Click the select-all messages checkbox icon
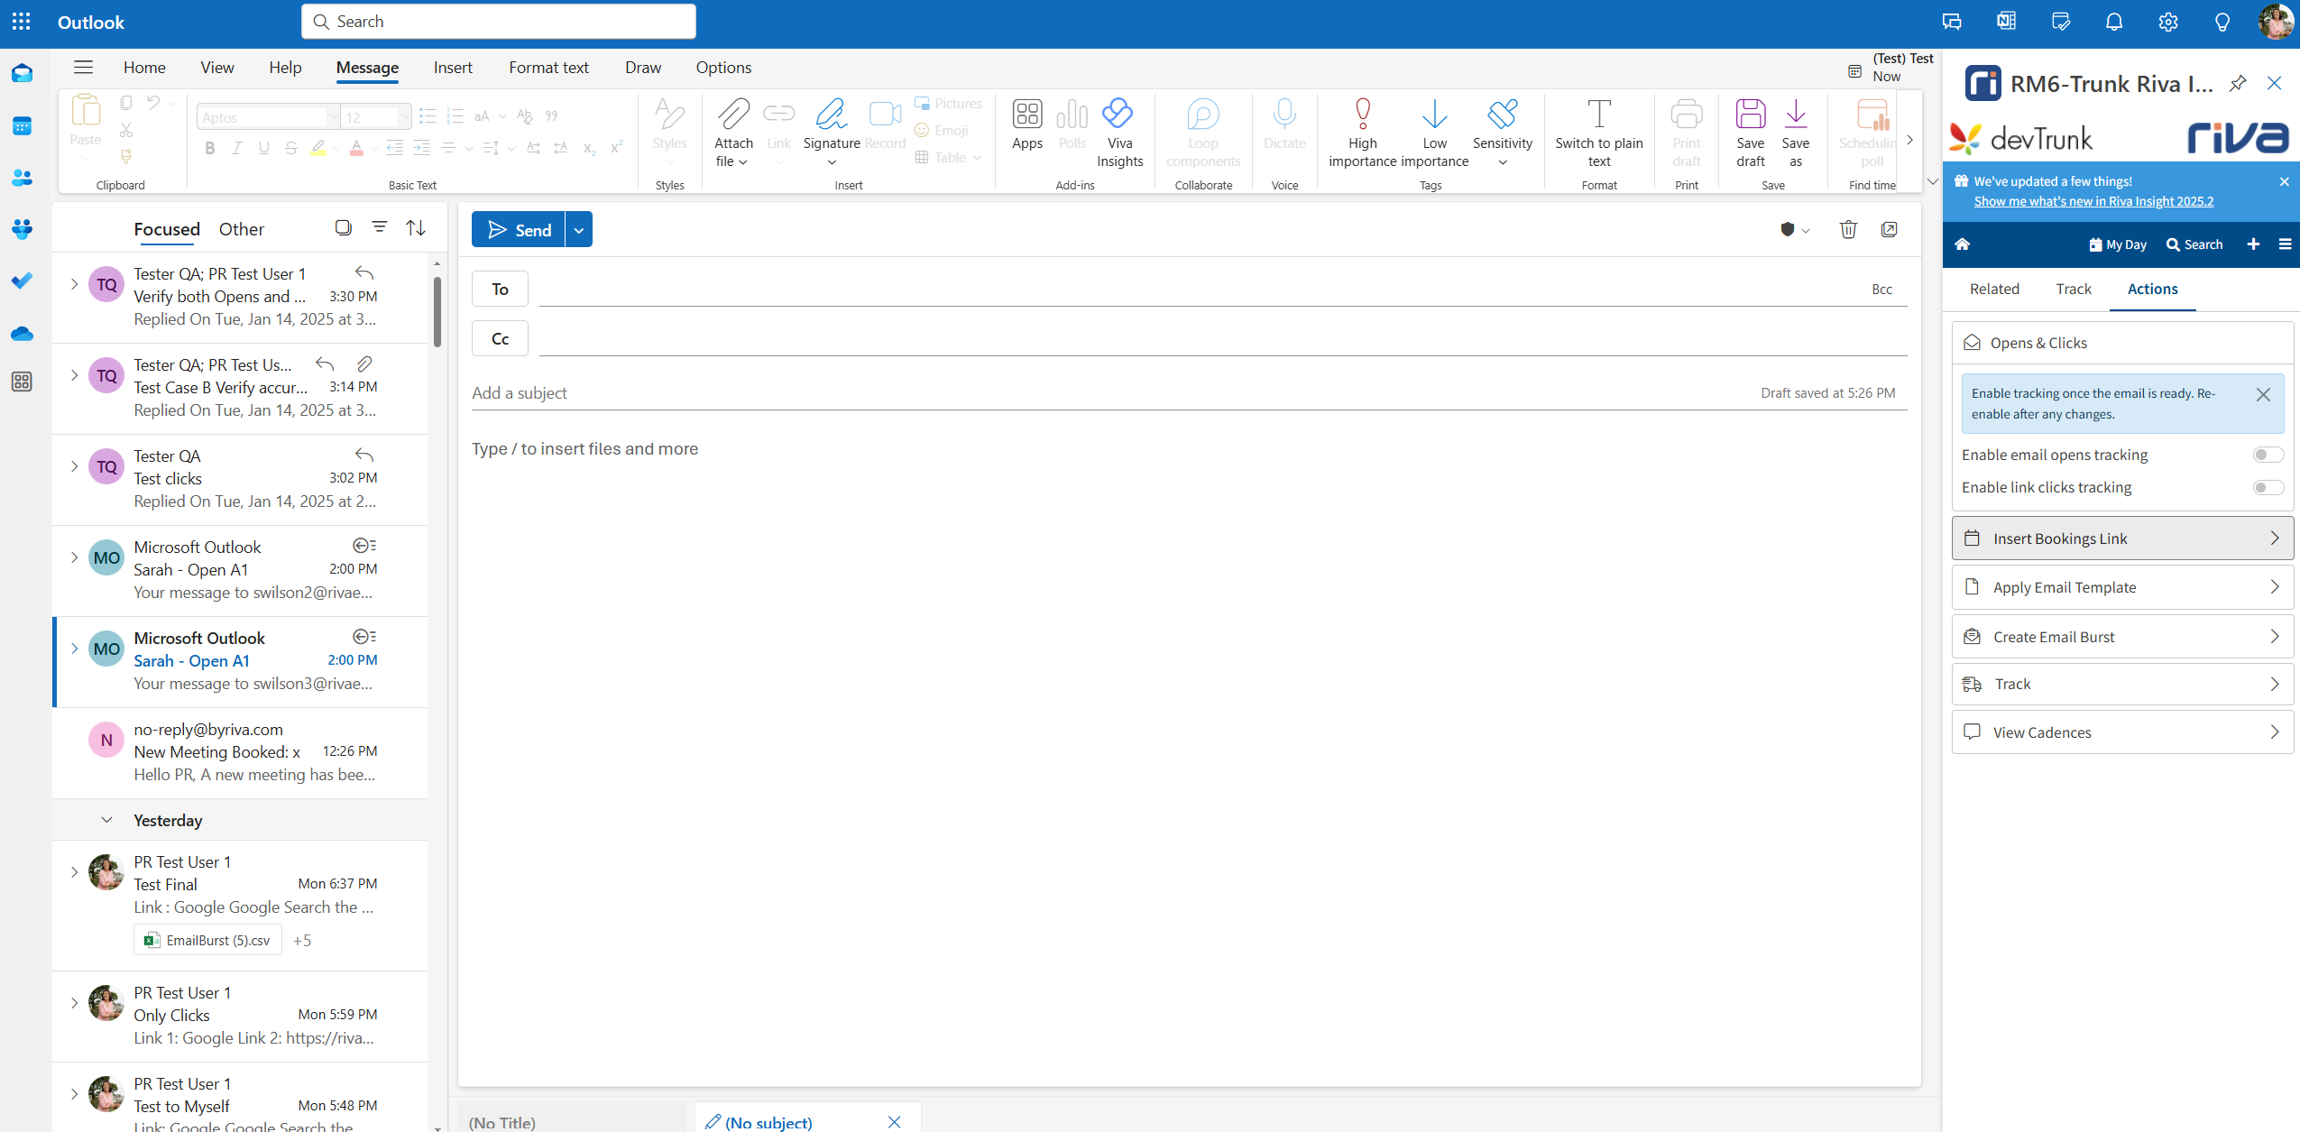The height and width of the screenshot is (1132, 2300). point(343,227)
